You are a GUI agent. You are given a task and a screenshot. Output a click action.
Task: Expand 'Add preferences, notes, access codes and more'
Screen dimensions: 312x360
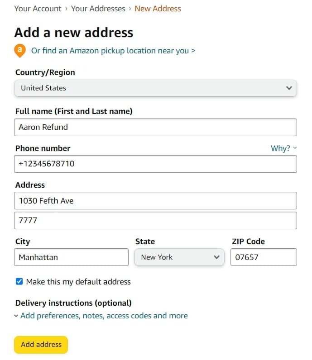click(x=104, y=316)
